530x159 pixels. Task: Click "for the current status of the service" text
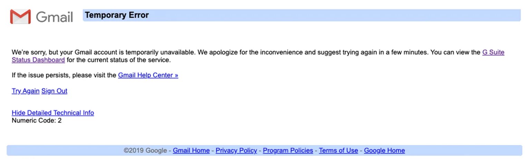(x=119, y=60)
